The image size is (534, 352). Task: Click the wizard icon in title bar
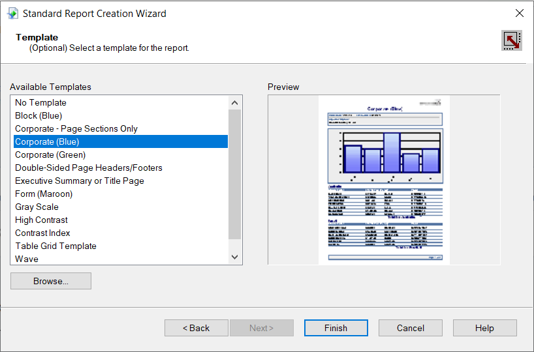tap(12, 13)
